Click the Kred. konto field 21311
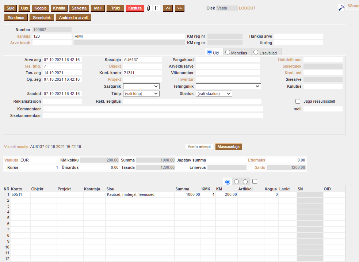The width and height of the screenshot is (359, 262). 142,73
